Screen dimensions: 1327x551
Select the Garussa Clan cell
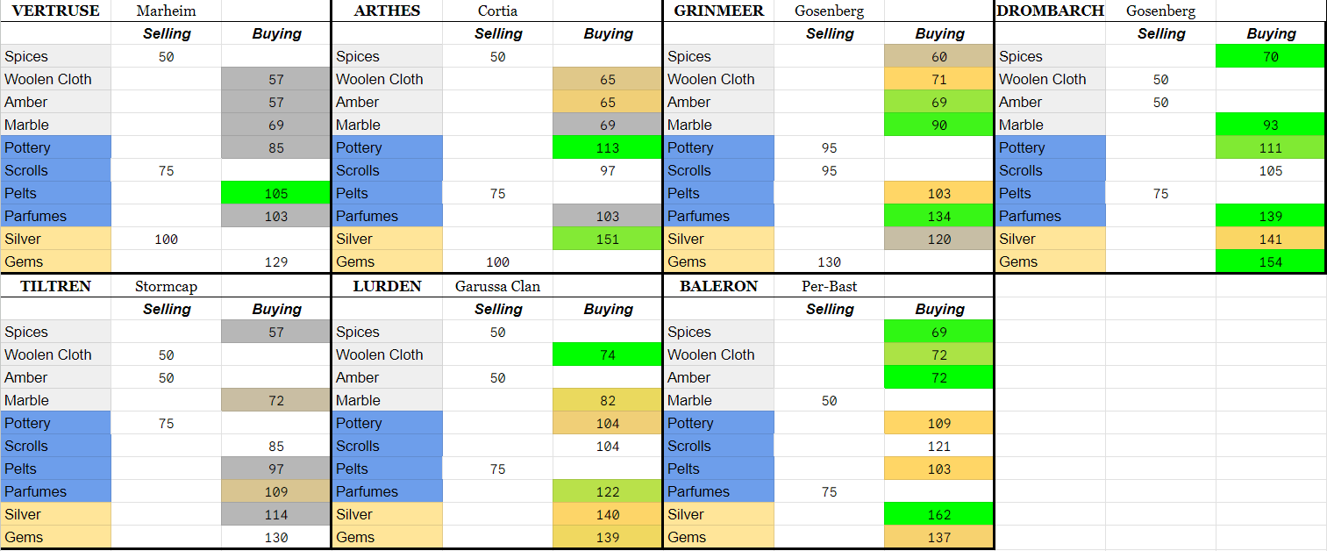tap(497, 286)
